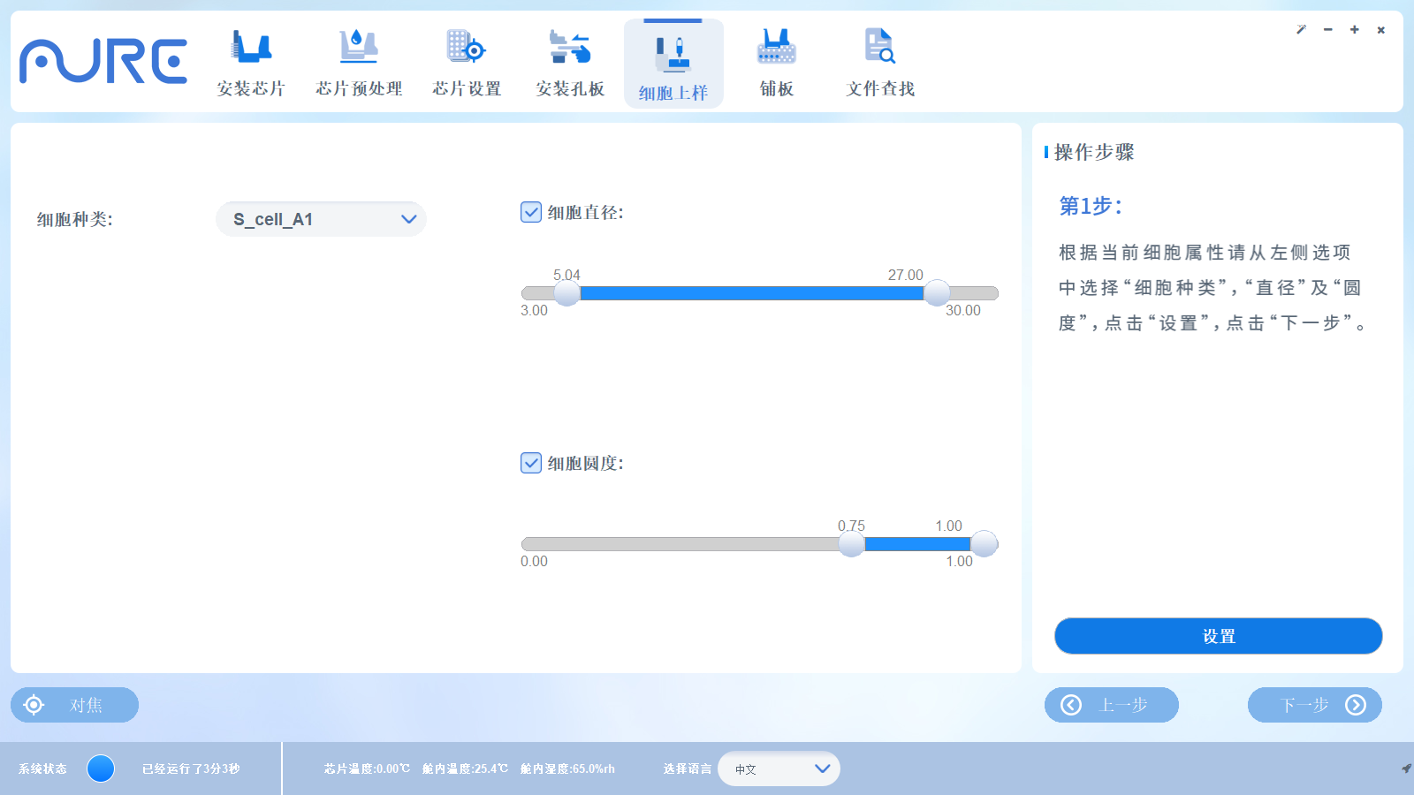Proceed with the 下一步 button
The width and height of the screenshot is (1414, 795).
click(x=1315, y=705)
